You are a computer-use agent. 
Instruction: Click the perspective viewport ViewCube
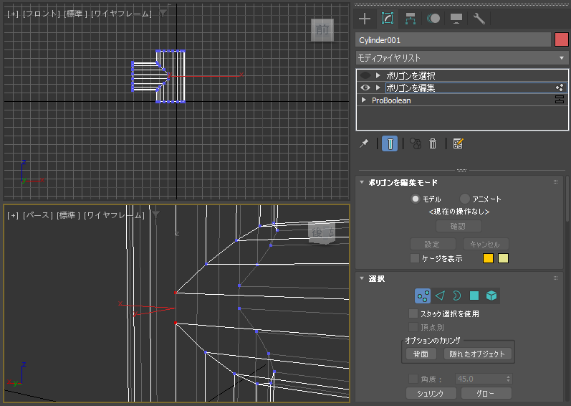[322, 232]
